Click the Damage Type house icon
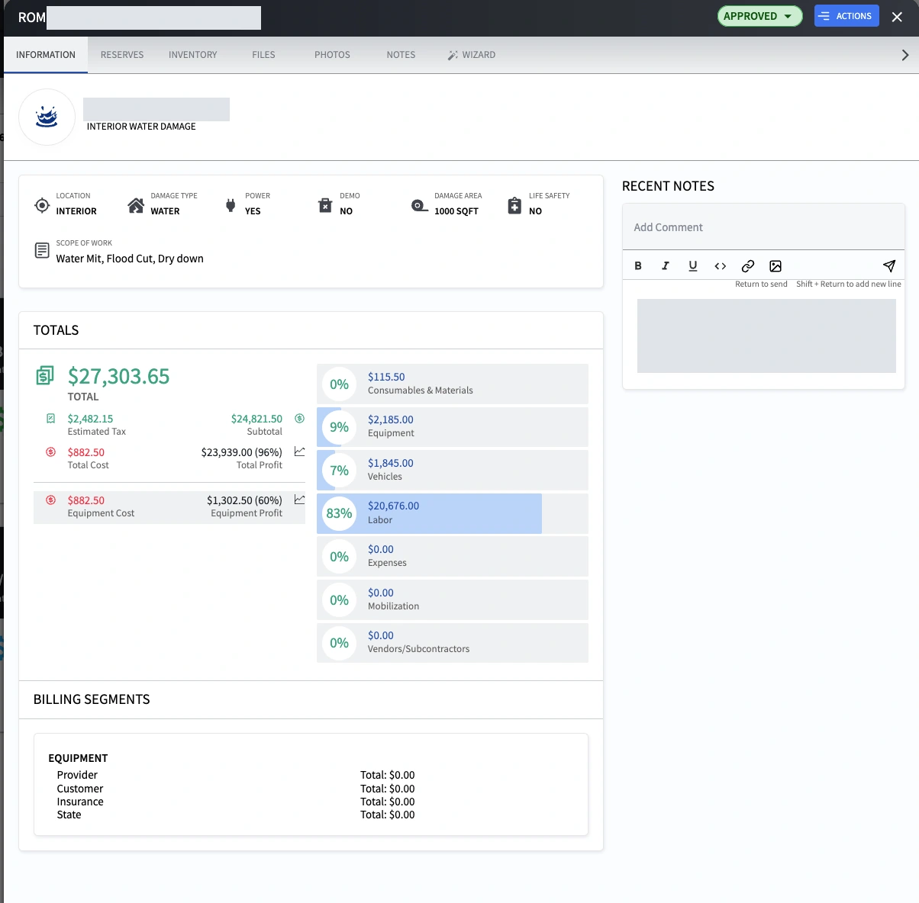This screenshot has width=919, height=903. (x=136, y=205)
